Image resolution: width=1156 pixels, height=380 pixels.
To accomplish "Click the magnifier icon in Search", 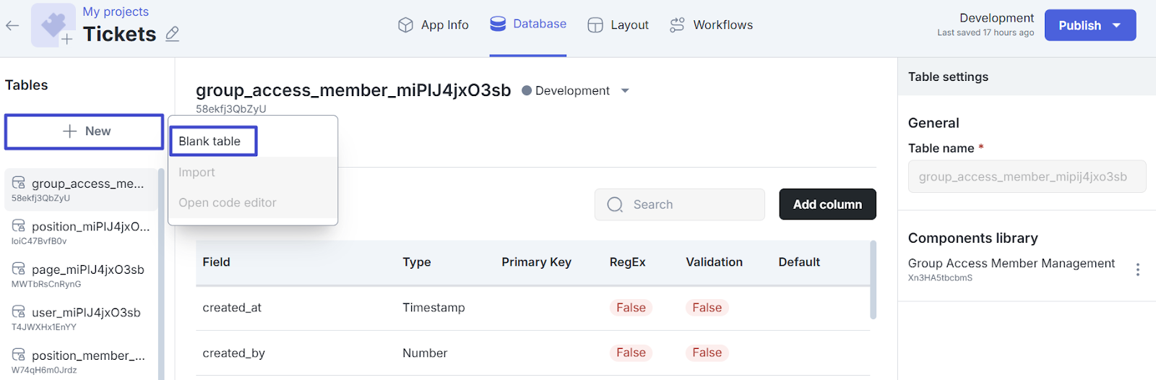I will click(x=615, y=204).
